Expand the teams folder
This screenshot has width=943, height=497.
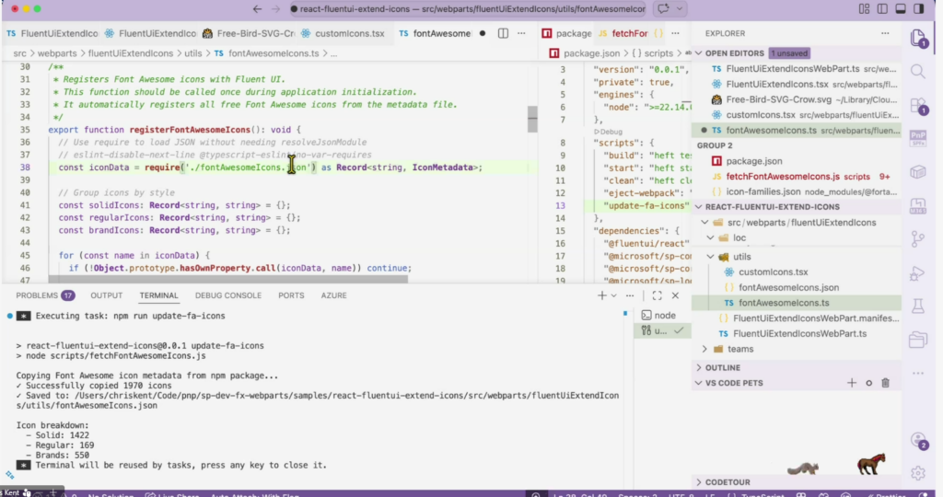click(740, 349)
